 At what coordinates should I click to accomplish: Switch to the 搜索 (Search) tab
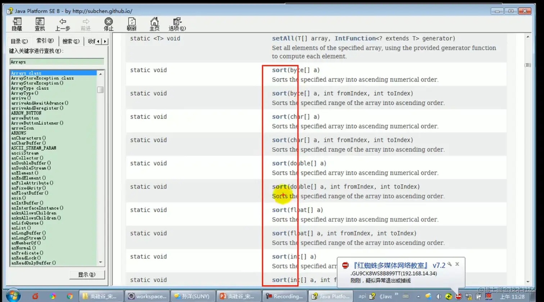point(71,41)
